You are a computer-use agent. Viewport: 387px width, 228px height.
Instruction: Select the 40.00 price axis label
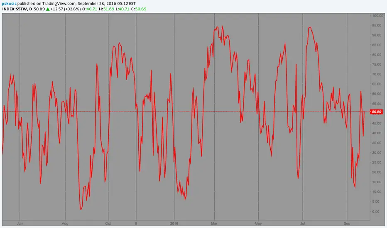click(377, 133)
